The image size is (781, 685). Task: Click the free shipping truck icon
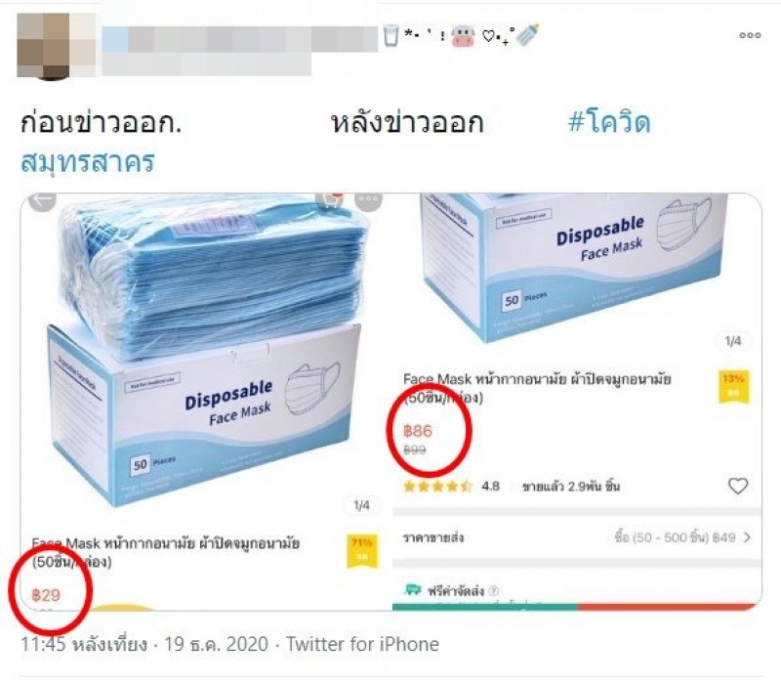point(412,590)
